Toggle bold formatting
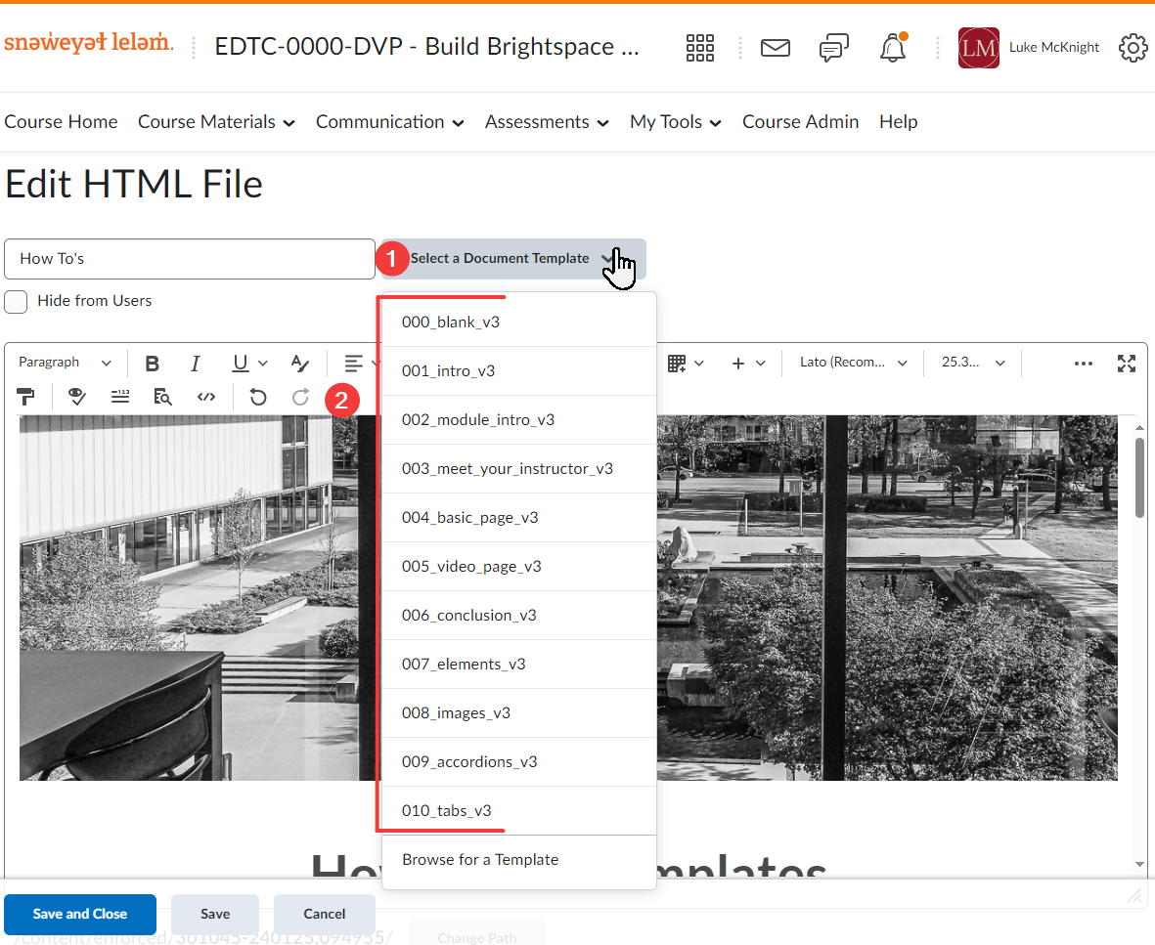 point(152,363)
